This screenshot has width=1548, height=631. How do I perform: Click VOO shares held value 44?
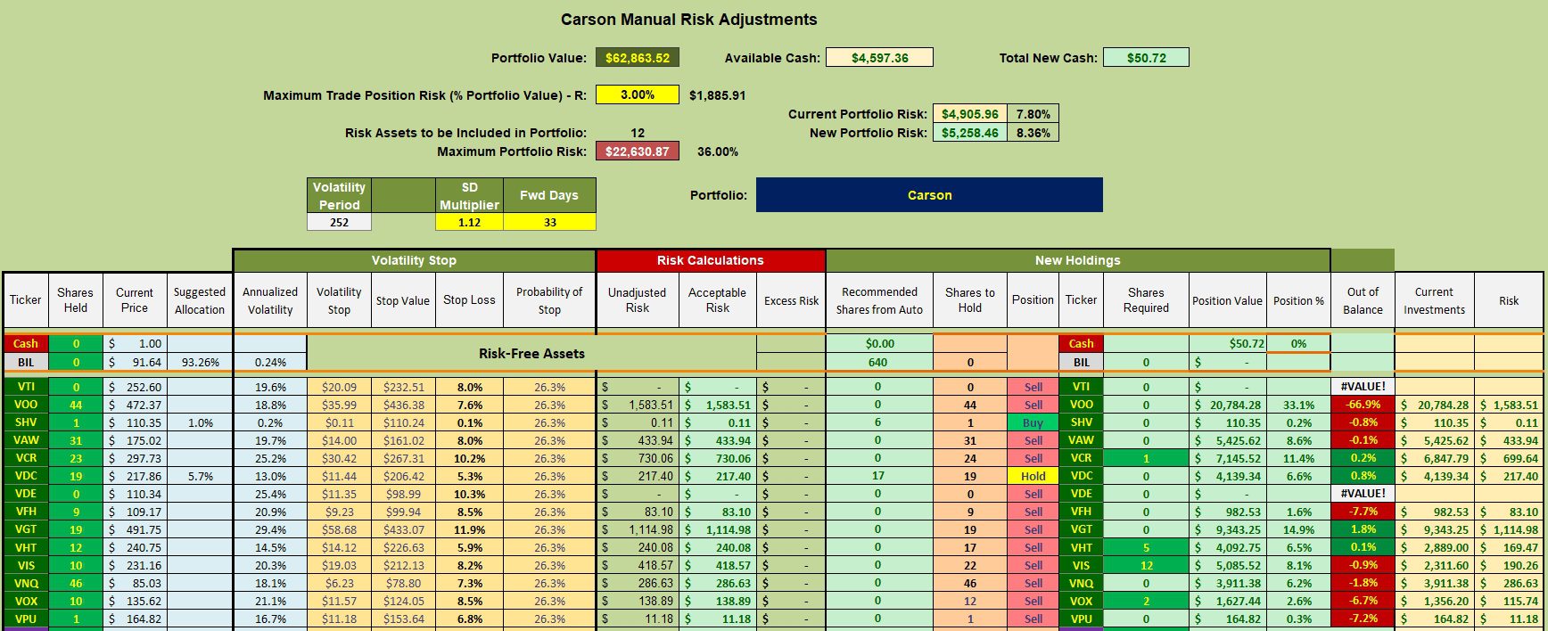76,405
